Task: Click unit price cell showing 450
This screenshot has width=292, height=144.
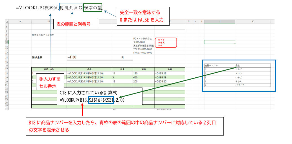Action: point(144,77)
